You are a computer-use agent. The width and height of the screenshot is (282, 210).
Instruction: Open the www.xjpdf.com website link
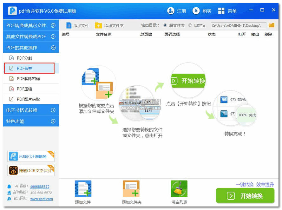[x=42, y=199]
